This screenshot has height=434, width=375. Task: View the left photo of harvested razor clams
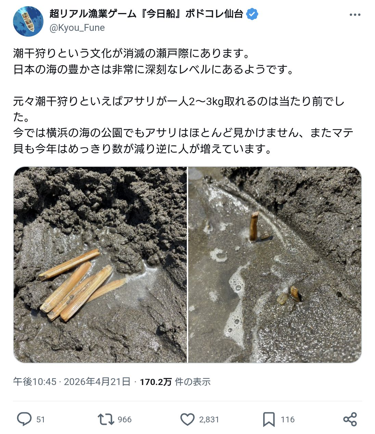[100, 264]
